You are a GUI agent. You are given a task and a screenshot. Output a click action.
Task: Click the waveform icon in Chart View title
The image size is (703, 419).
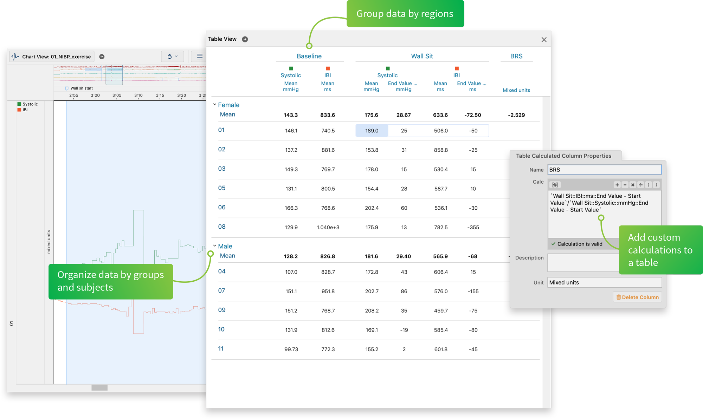(x=14, y=56)
